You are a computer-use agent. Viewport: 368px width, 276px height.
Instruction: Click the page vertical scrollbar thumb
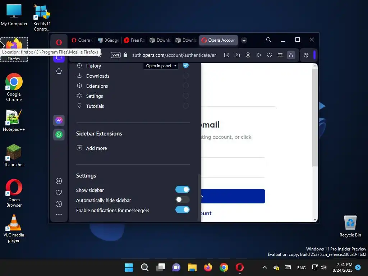click(315, 118)
